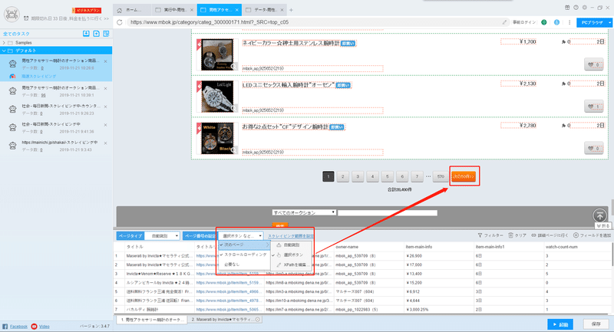Click the クリア clear button
The height and width of the screenshot is (332, 614).
click(517, 235)
